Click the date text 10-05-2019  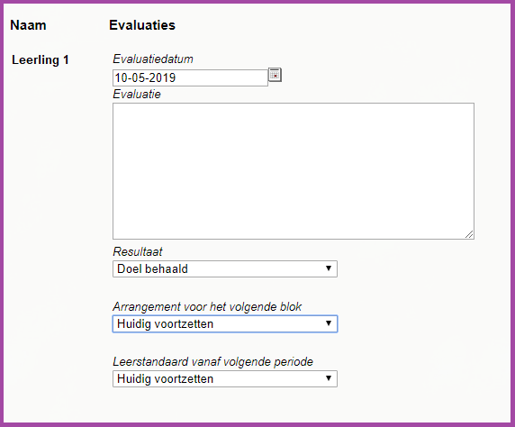point(145,77)
